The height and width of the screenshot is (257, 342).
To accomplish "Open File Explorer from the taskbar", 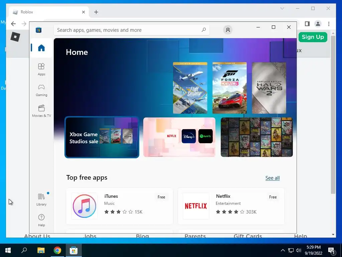I will (41, 250).
